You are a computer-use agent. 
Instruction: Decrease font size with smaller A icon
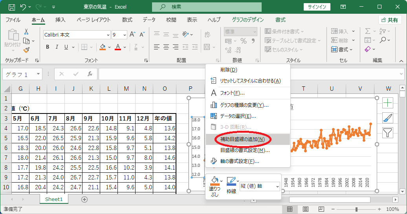click(142, 35)
